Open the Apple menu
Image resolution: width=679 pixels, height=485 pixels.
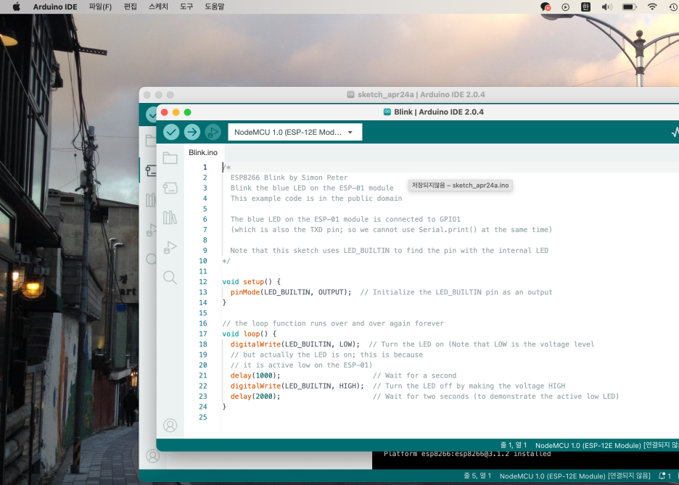[16, 7]
